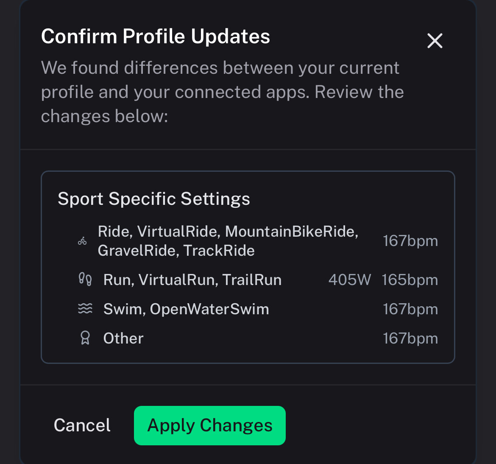Close the Confirm Profile Updates dialog
The image size is (496, 464).
pyautogui.click(x=435, y=41)
